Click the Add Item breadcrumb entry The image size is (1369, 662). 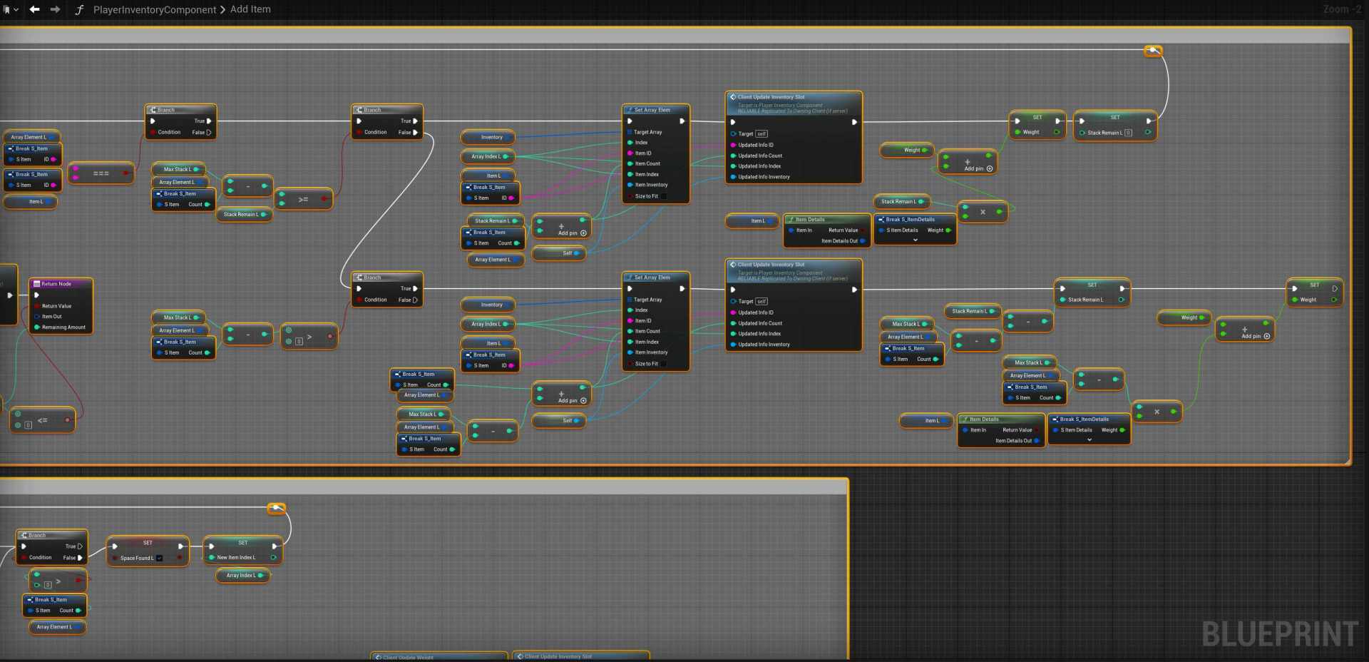[250, 10]
